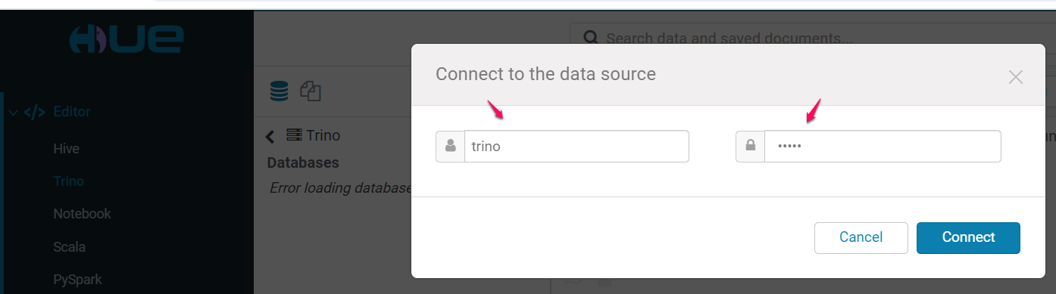
Task: Go back using the left chevron
Action: [270, 137]
